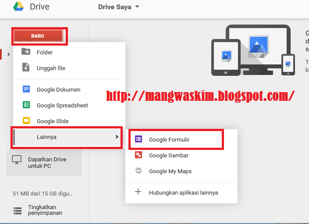Click the Drive title text
Screen dimensions: 309x224
[39, 7]
